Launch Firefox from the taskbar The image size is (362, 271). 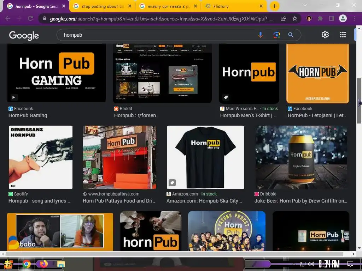click(43, 264)
